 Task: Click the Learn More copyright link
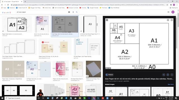126,81
